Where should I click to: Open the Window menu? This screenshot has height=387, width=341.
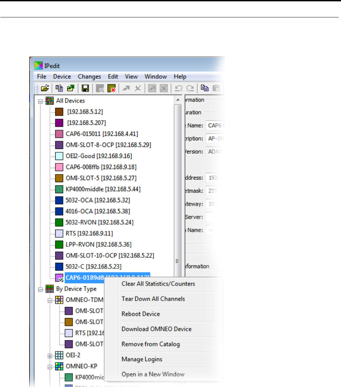click(156, 77)
